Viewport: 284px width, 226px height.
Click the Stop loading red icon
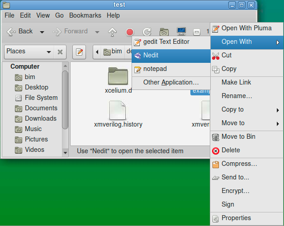(x=130, y=32)
